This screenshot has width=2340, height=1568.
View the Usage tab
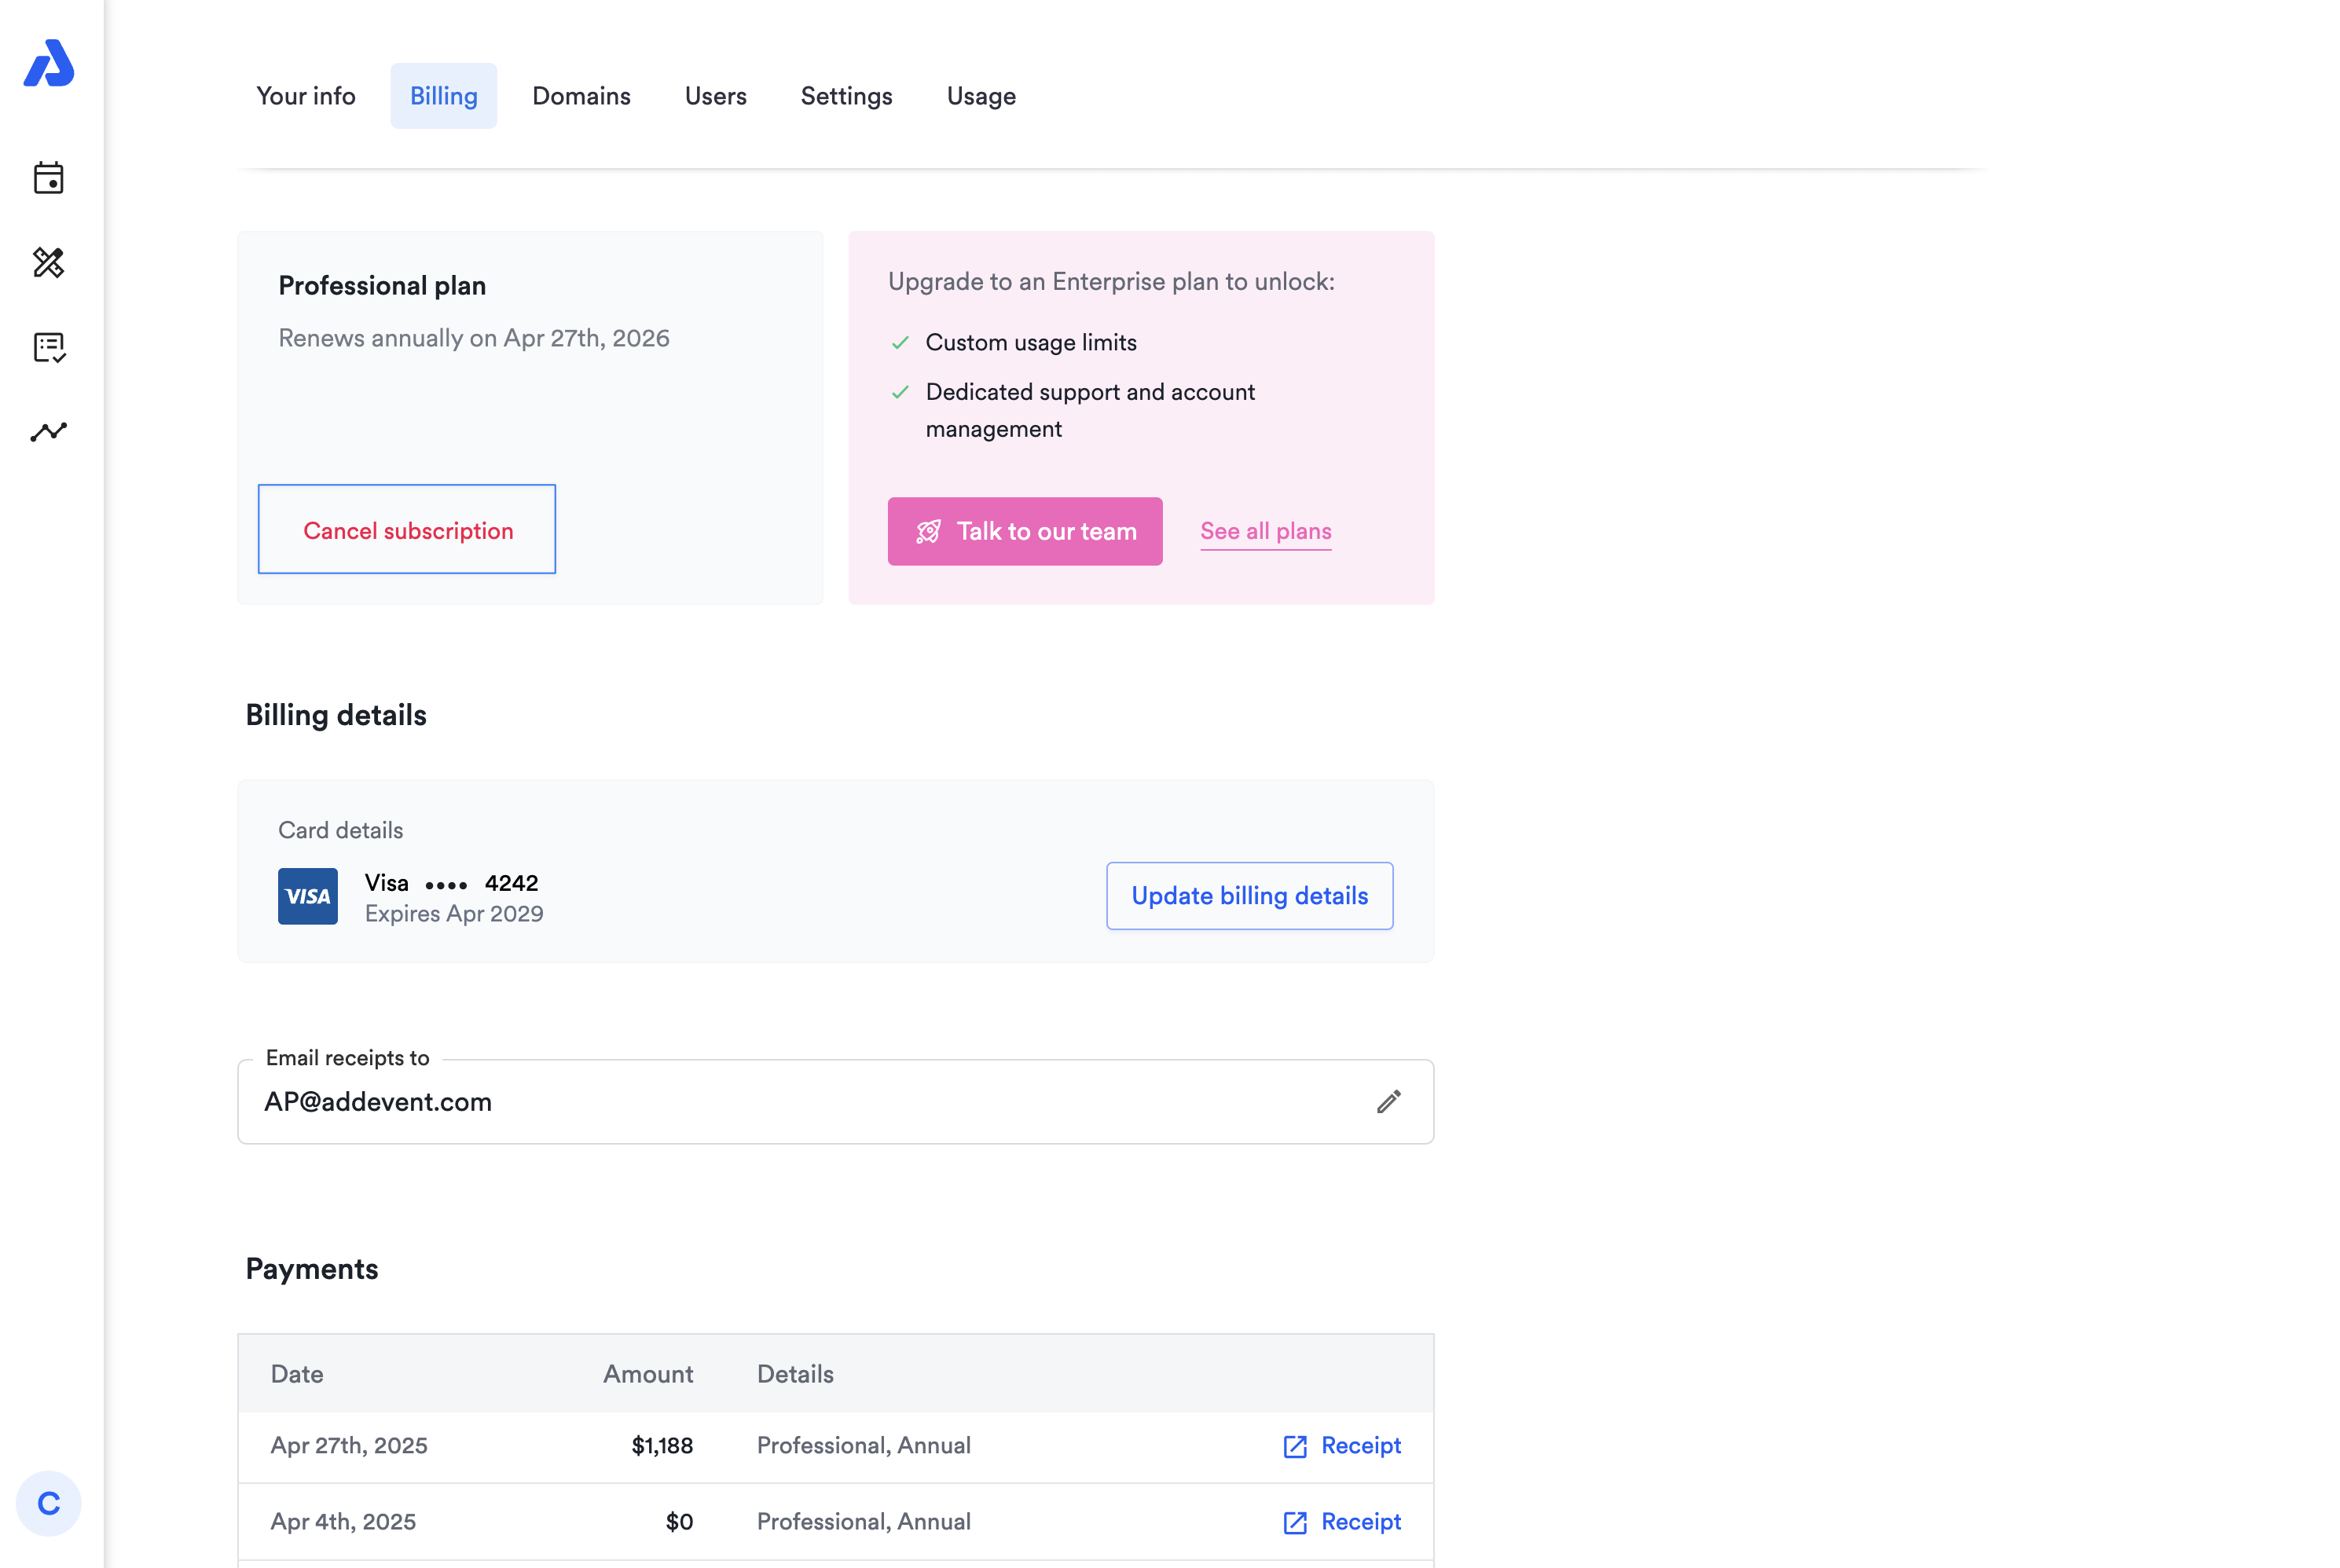tap(981, 96)
